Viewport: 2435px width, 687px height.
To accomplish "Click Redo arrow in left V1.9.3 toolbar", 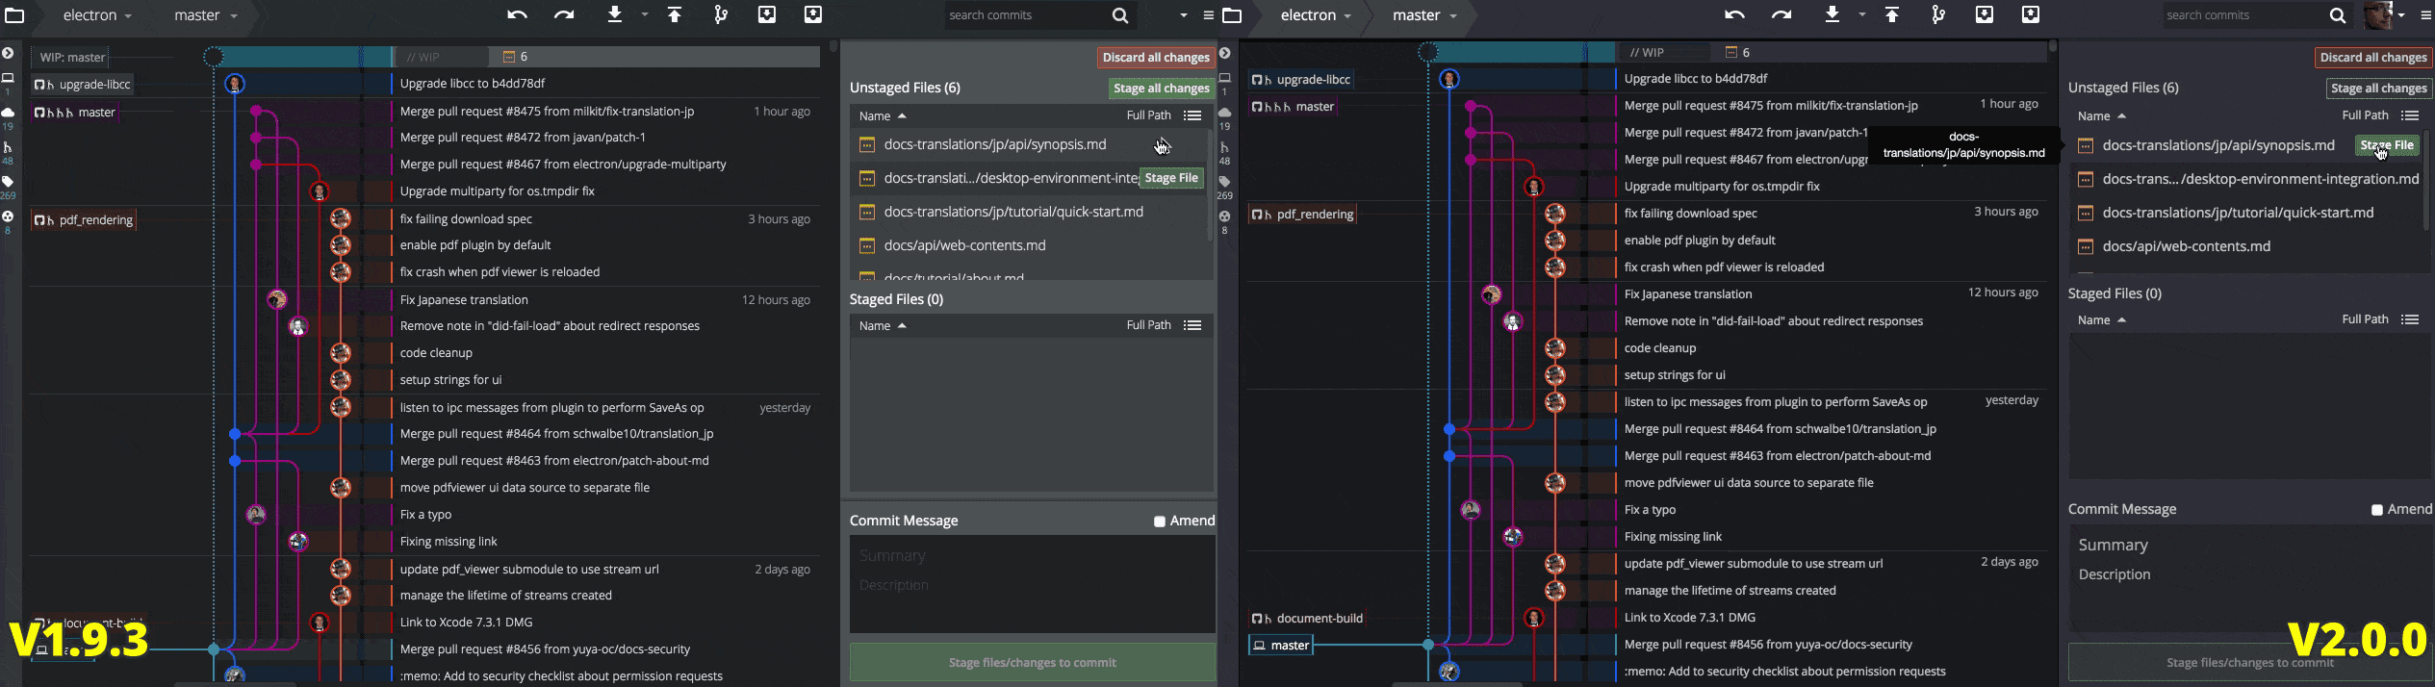I will pyautogui.click(x=564, y=14).
